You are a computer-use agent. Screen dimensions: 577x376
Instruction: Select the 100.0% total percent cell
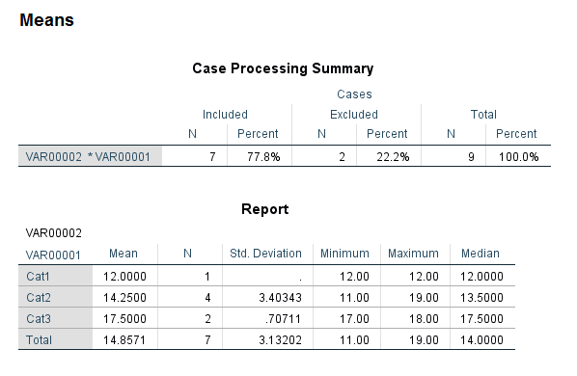pos(518,157)
